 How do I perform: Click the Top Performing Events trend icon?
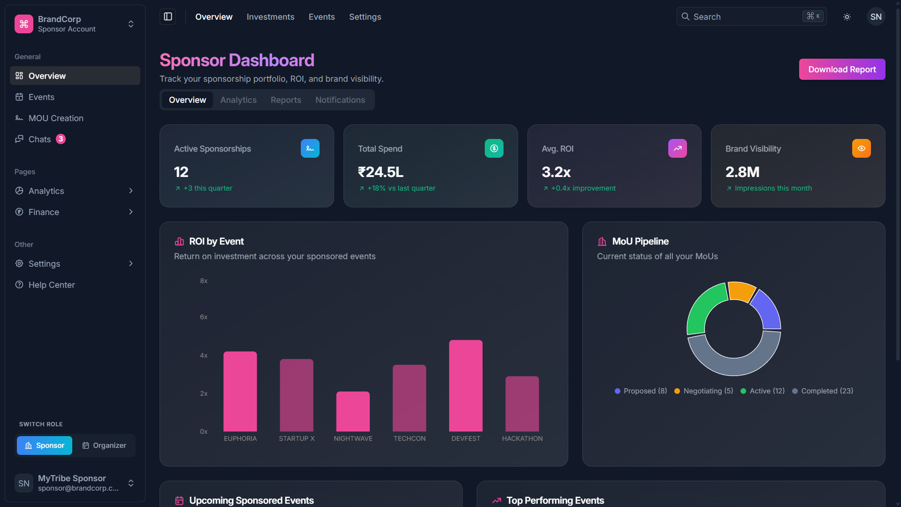(x=496, y=500)
